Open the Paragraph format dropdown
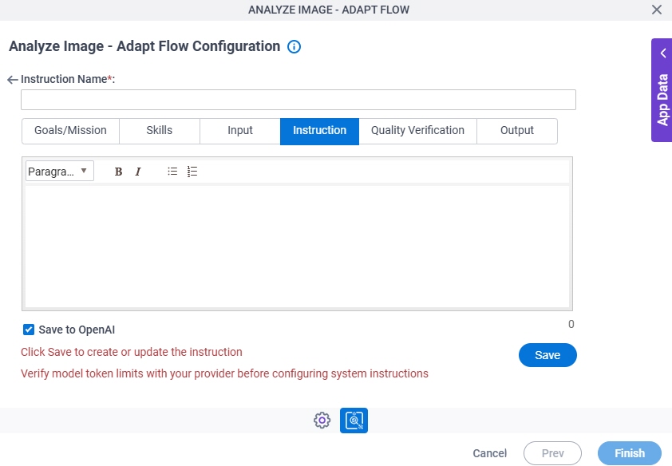Screen dimensions: 672x466 (x=60, y=171)
